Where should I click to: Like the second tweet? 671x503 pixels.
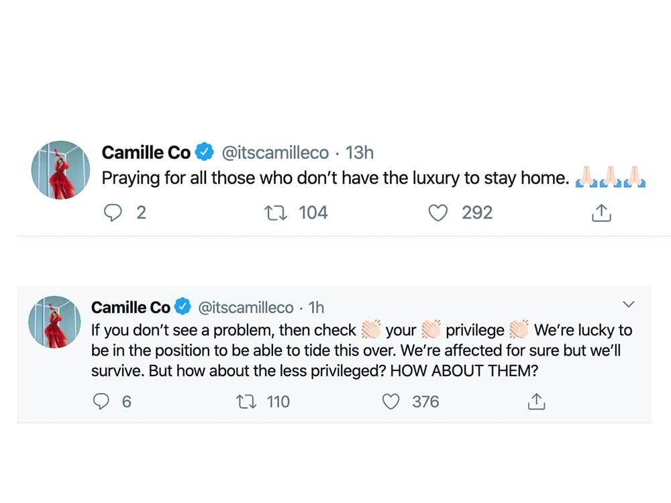pos(390,401)
